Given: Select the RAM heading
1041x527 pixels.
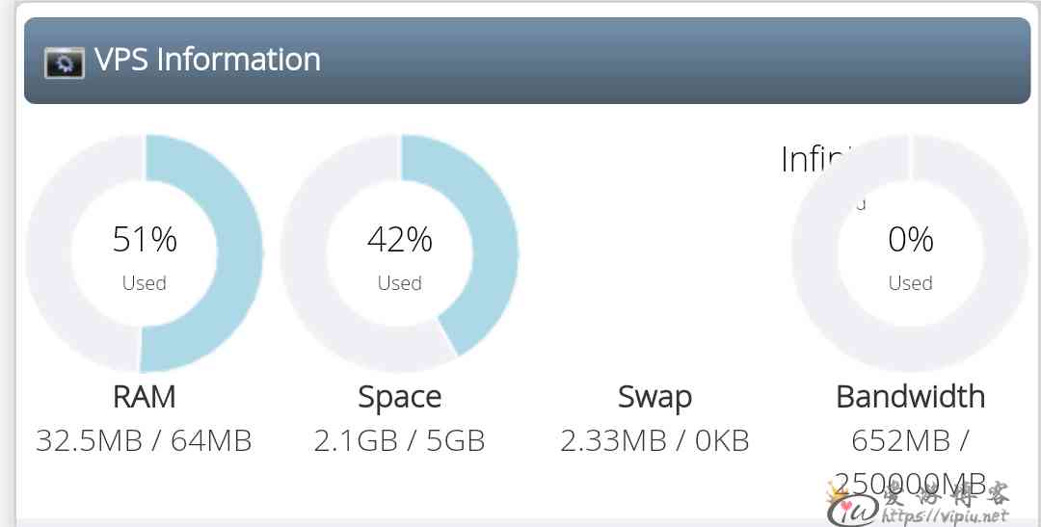Looking at the screenshot, I should (144, 397).
